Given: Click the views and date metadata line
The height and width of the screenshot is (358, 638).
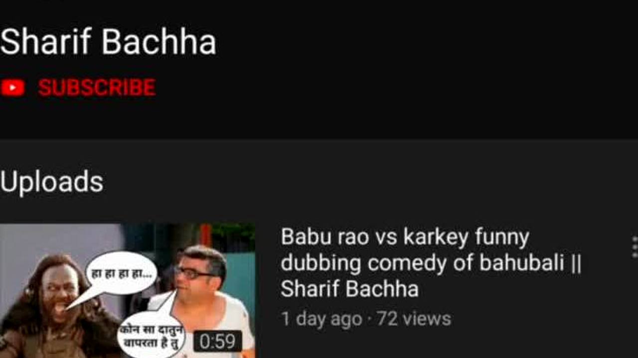Looking at the screenshot, I should coord(366,319).
